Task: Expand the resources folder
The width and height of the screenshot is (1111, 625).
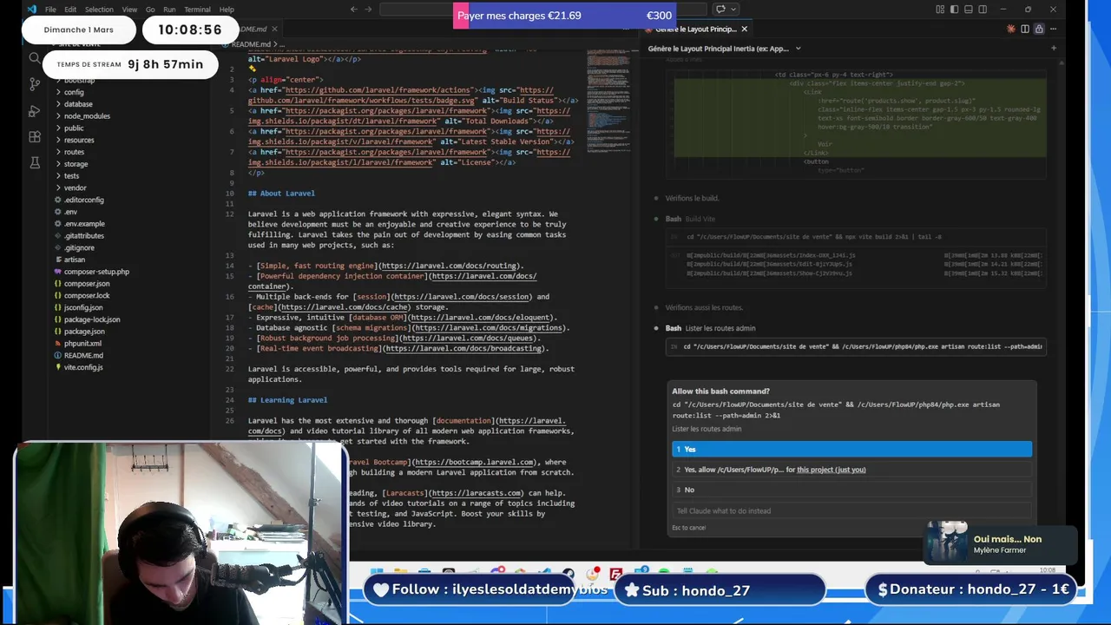Action: [x=79, y=140]
